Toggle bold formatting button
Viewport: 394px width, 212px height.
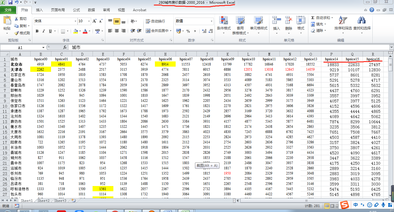[37, 31]
